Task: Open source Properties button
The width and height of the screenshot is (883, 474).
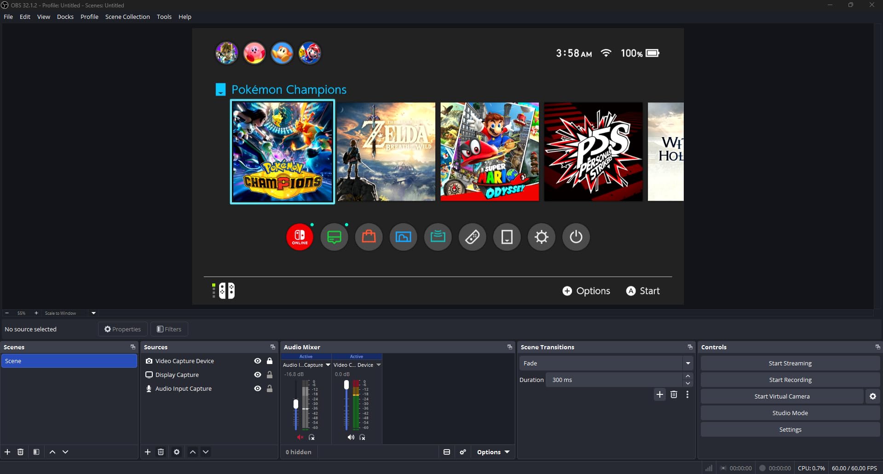Action: click(x=123, y=329)
